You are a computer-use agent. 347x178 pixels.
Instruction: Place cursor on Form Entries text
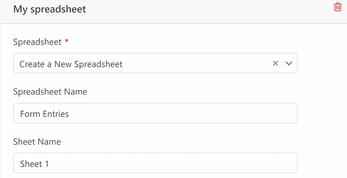pyautogui.click(x=44, y=114)
